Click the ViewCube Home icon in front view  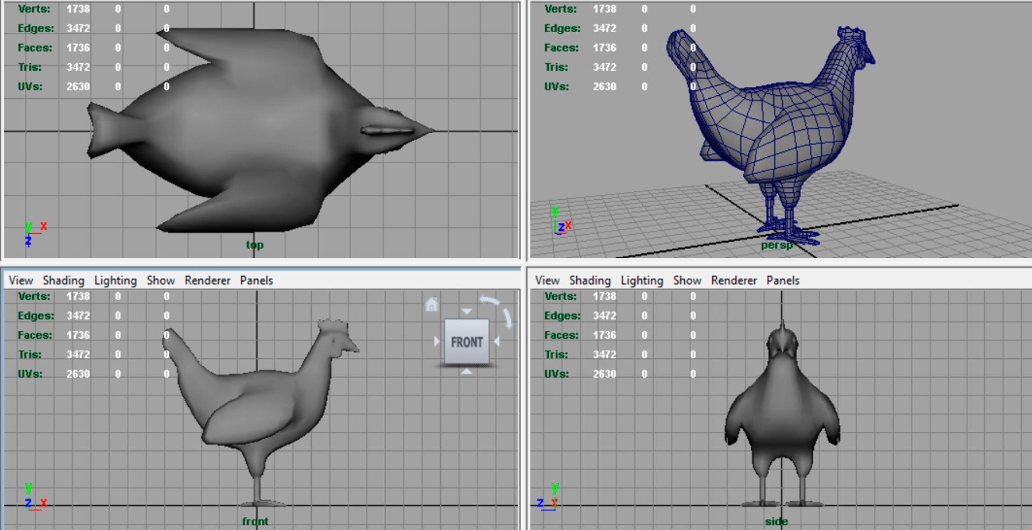pos(432,304)
